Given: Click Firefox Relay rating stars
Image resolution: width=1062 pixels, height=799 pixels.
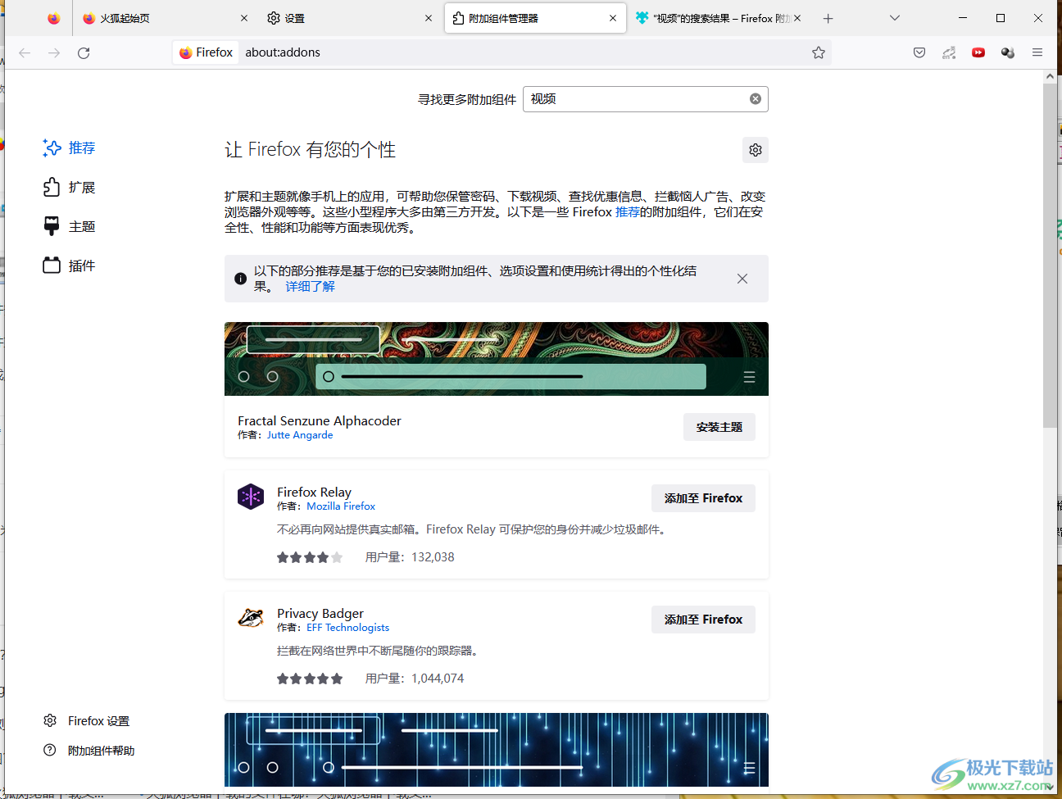Looking at the screenshot, I should pyautogui.click(x=310, y=557).
